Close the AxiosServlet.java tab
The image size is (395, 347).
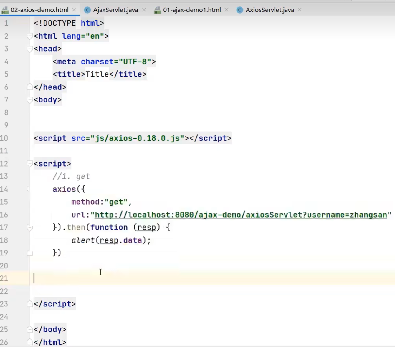coord(299,10)
